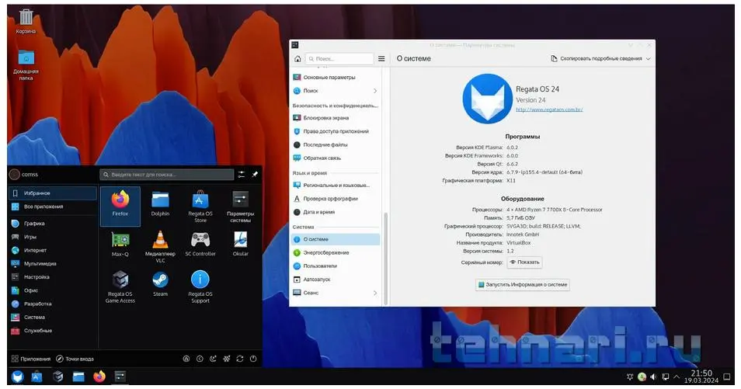Click the home icon in System Settings
Viewport: 741px width, 389px height.
click(x=297, y=58)
